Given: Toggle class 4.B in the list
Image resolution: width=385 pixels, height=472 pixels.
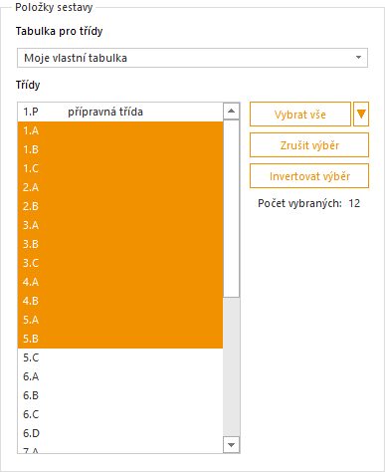Looking at the screenshot, I should point(120,301).
